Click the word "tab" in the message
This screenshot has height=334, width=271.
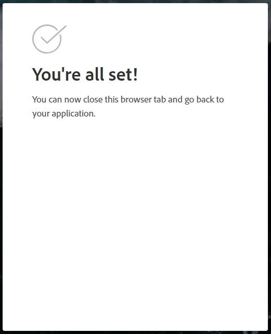pyautogui.click(x=160, y=99)
